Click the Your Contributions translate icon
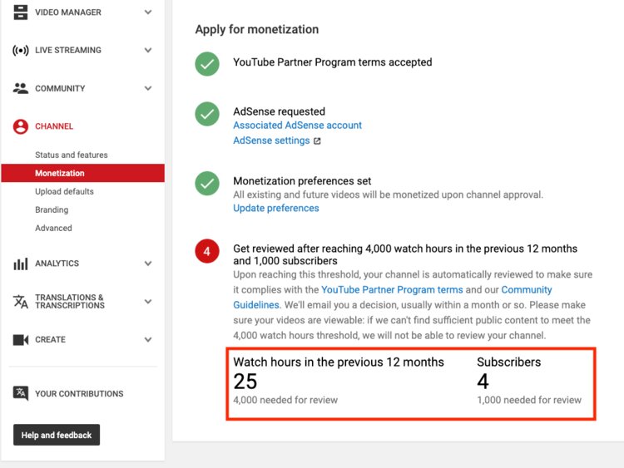The image size is (624, 468). coord(21,394)
